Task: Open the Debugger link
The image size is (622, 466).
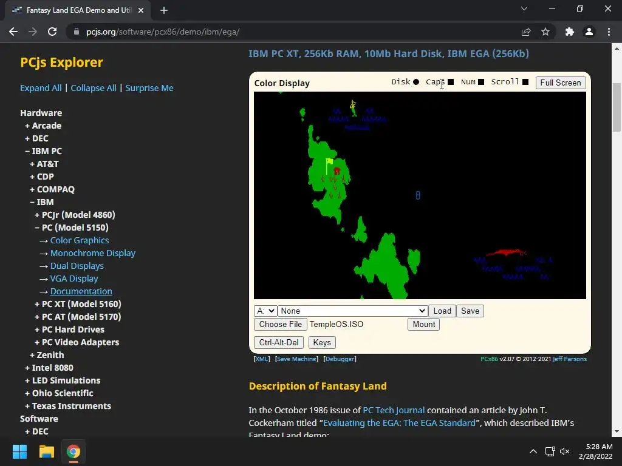Action: tap(340, 359)
